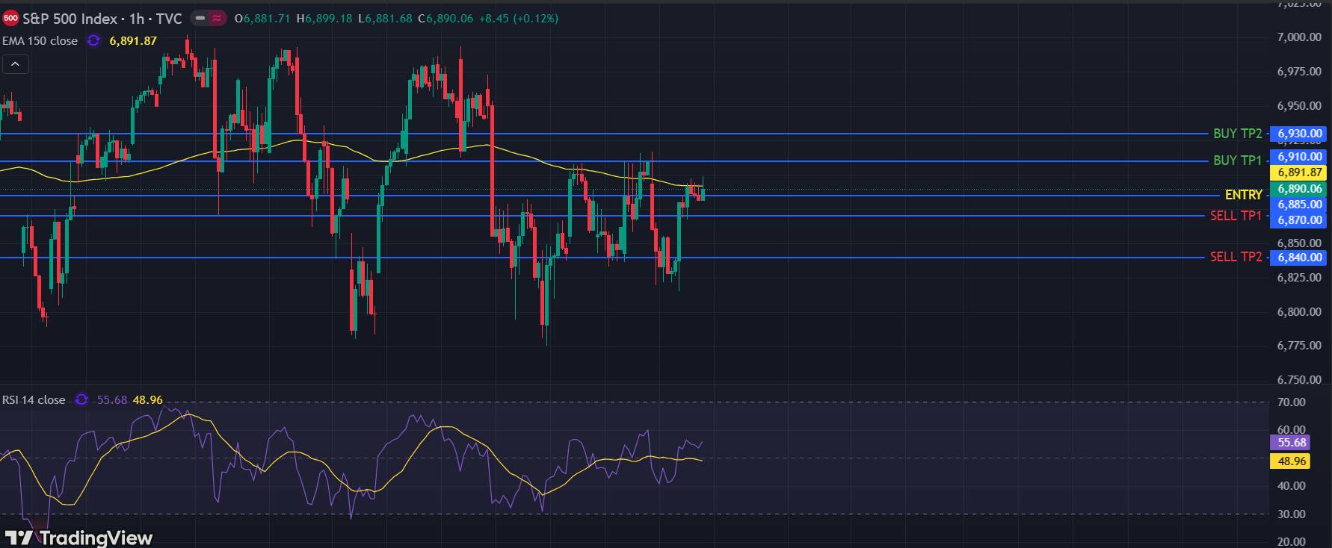The width and height of the screenshot is (1332, 548).
Task: Select the SELL TP1 line label
Action: click(x=1236, y=216)
